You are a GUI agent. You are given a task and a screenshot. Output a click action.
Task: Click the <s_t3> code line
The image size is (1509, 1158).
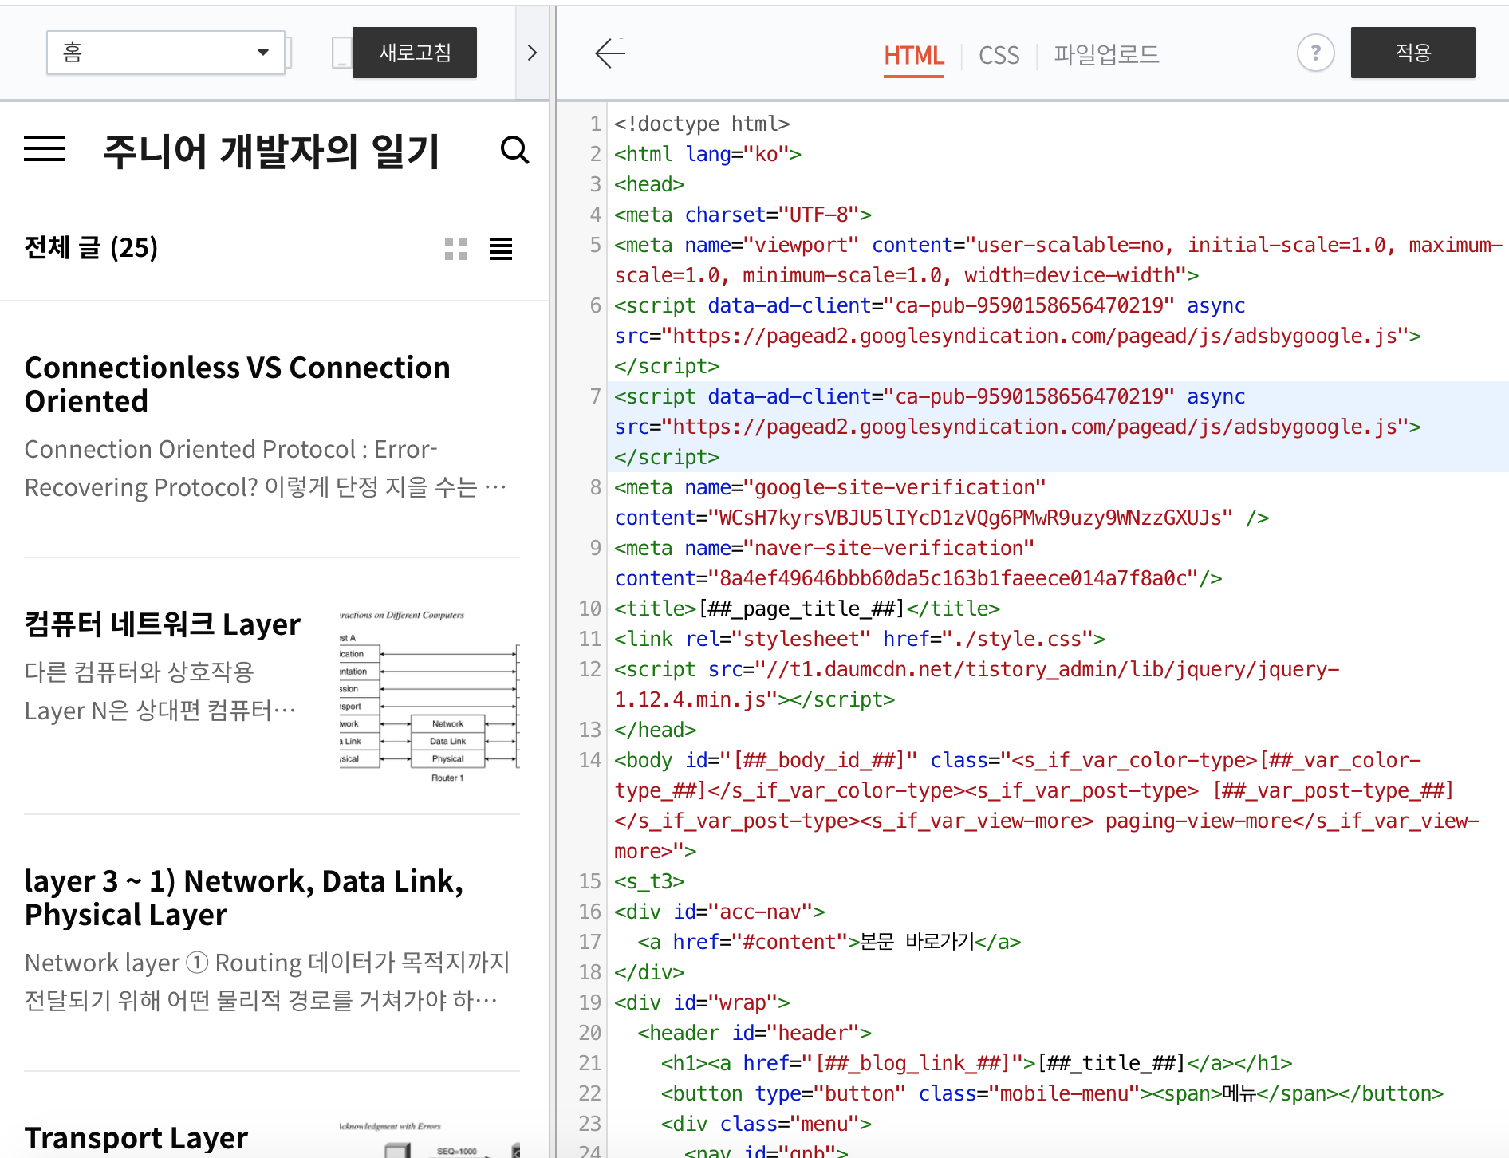(649, 881)
